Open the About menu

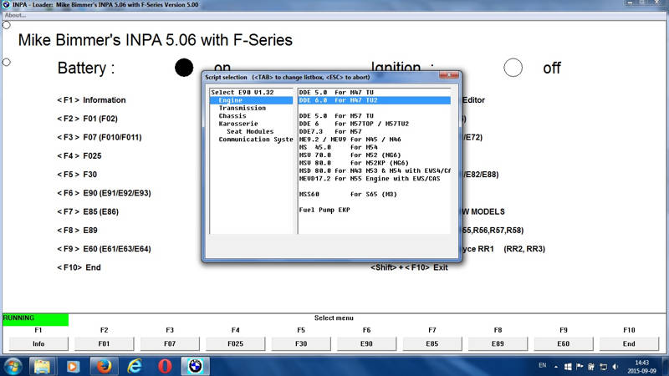pyautogui.click(x=15, y=15)
